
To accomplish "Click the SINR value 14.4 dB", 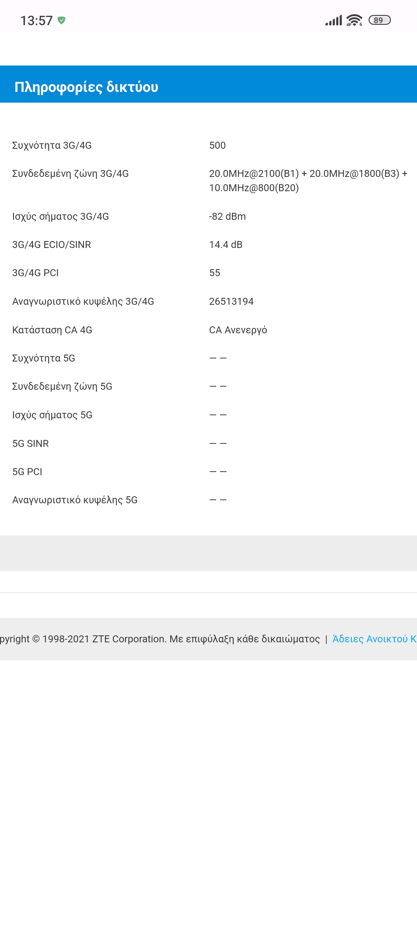I will (226, 244).
